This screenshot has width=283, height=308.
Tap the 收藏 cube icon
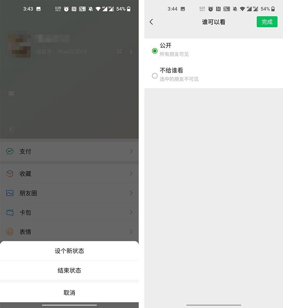[10, 174]
